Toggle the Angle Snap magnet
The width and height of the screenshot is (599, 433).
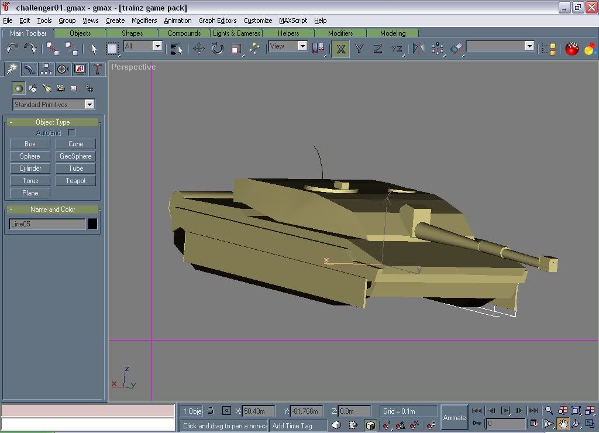point(400,424)
